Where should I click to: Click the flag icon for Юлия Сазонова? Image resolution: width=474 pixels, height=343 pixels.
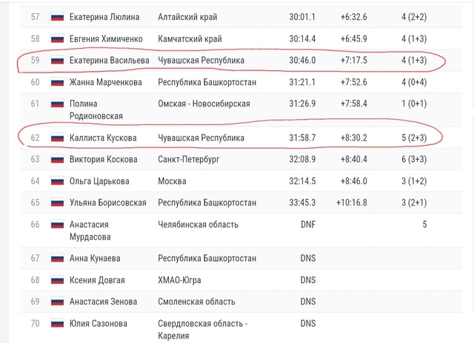pyautogui.click(x=57, y=323)
